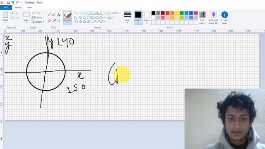Select the Eraser tool
265x149 pixels.
click(x=49, y=21)
